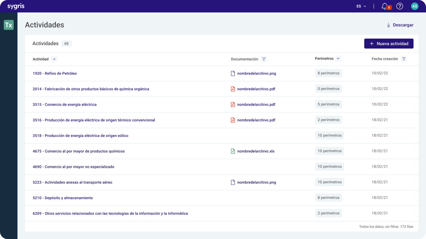Click the 5 perímetros tag

pos(328,104)
